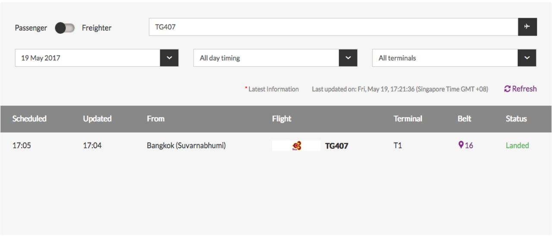Open the All terminals dropdown
Screen dimensions: 552x236
pos(527,58)
